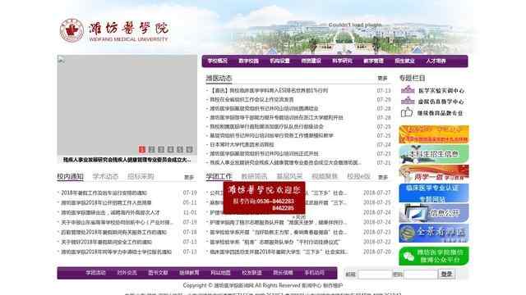This screenshot has height=295, width=526.
Task: Switch to the 学术动态 tab
Action: 105,176
